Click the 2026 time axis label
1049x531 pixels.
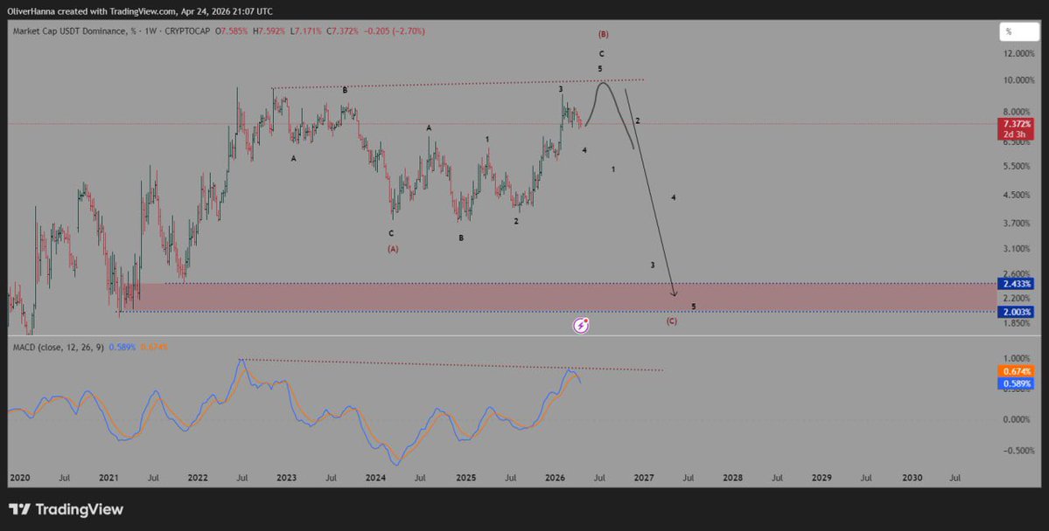click(x=555, y=479)
